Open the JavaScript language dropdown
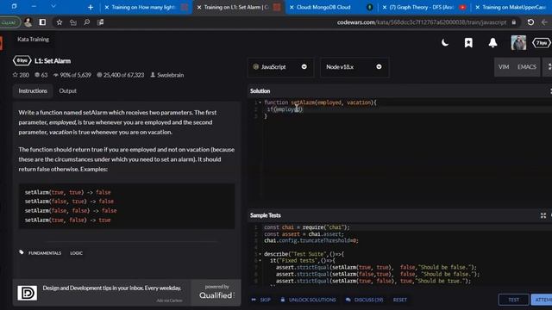The height and width of the screenshot is (310, 552). pos(280,67)
